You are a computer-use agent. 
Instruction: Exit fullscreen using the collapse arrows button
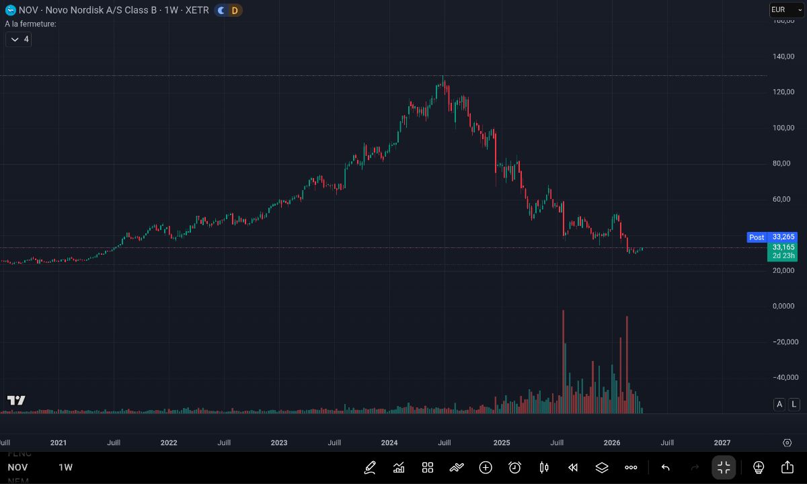coord(724,467)
